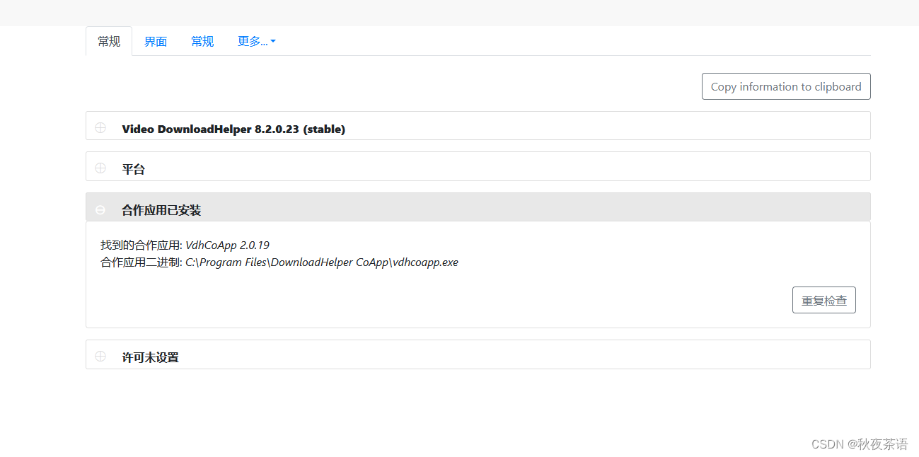Click the VdhCoApp 2.0.19 version text
Image resolution: width=919 pixels, height=457 pixels.
pyautogui.click(x=227, y=245)
